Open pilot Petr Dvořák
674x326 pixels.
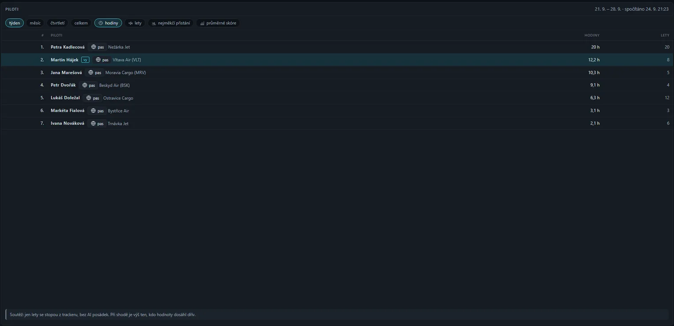[63, 85]
